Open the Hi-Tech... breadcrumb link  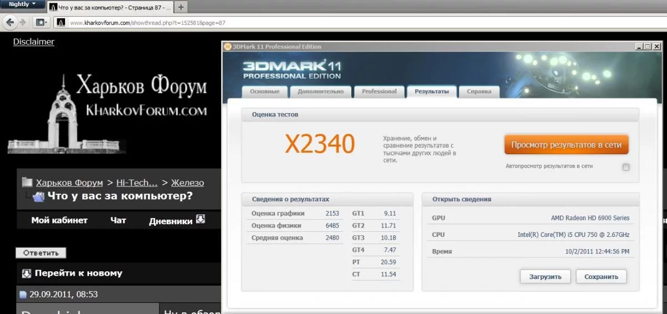pyautogui.click(x=137, y=183)
